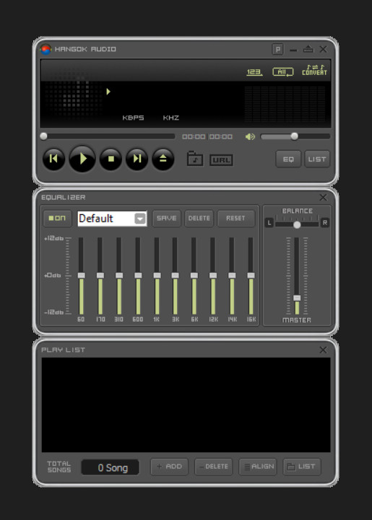This screenshot has height=520, width=372.
Task: Toggle the LIST panel button
Action: click(317, 159)
